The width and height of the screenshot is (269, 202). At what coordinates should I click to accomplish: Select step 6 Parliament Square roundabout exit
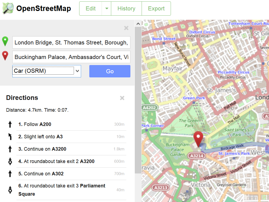pyautogui.click(x=71, y=190)
